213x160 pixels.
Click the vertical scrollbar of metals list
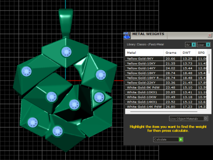pyautogui.click(x=209, y=64)
